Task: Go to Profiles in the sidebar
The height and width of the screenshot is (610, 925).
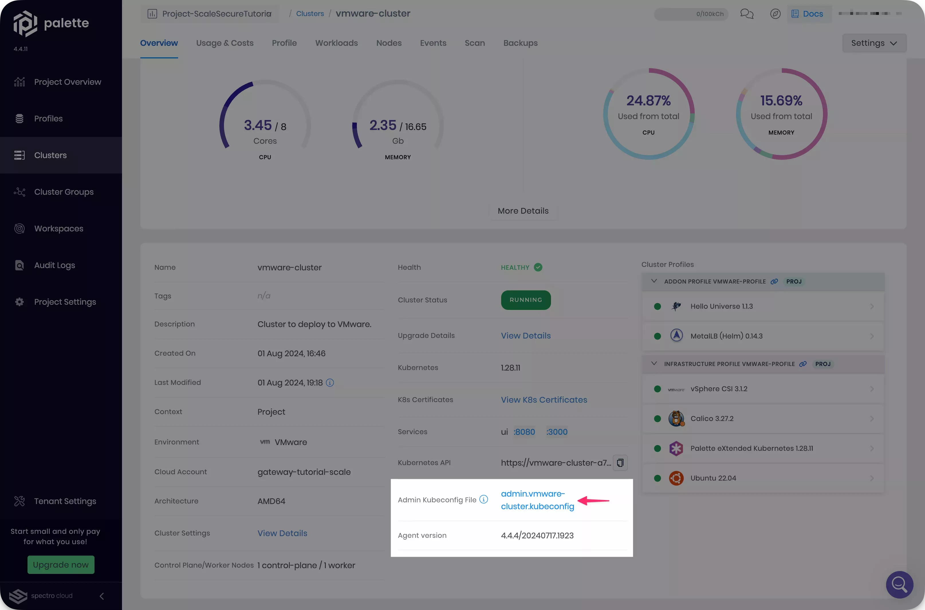Action: (61, 119)
